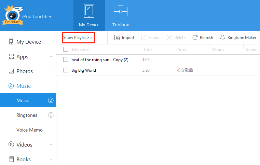This screenshot has height=165, width=260.
Task: Click the Refresh icon in toolbar
Action: click(x=195, y=38)
